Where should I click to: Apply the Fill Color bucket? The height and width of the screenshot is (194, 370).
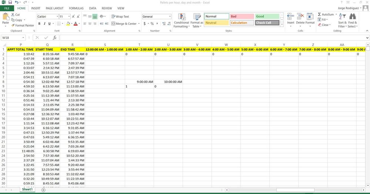point(68,24)
